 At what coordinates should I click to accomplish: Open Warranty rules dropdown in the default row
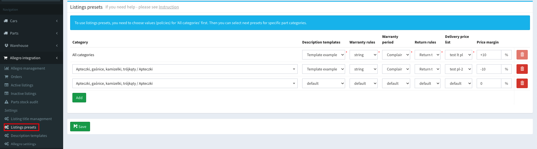click(363, 83)
